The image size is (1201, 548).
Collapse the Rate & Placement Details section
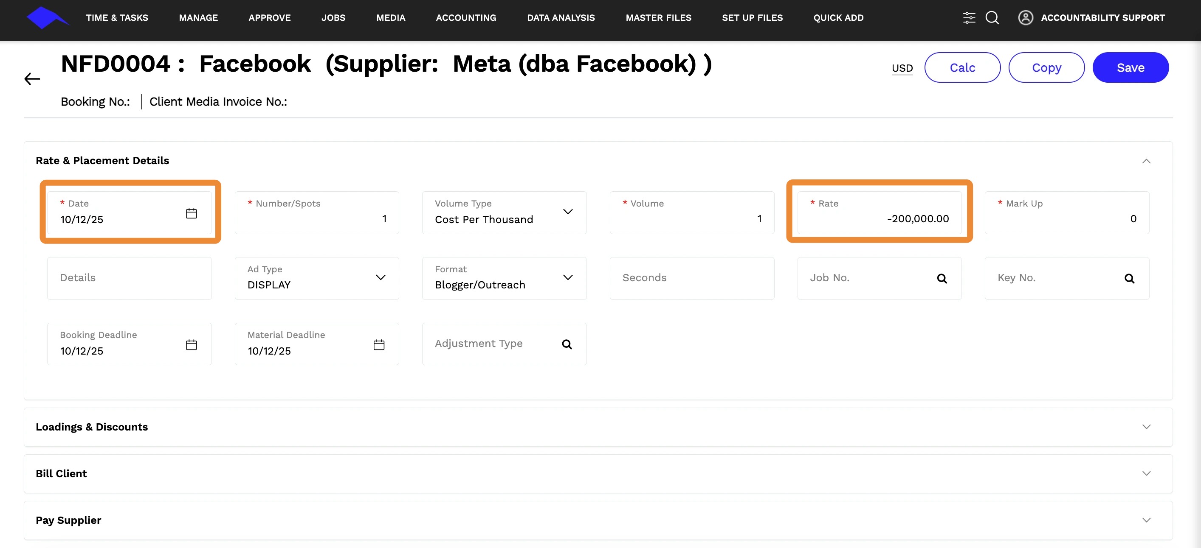coord(1146,161)
